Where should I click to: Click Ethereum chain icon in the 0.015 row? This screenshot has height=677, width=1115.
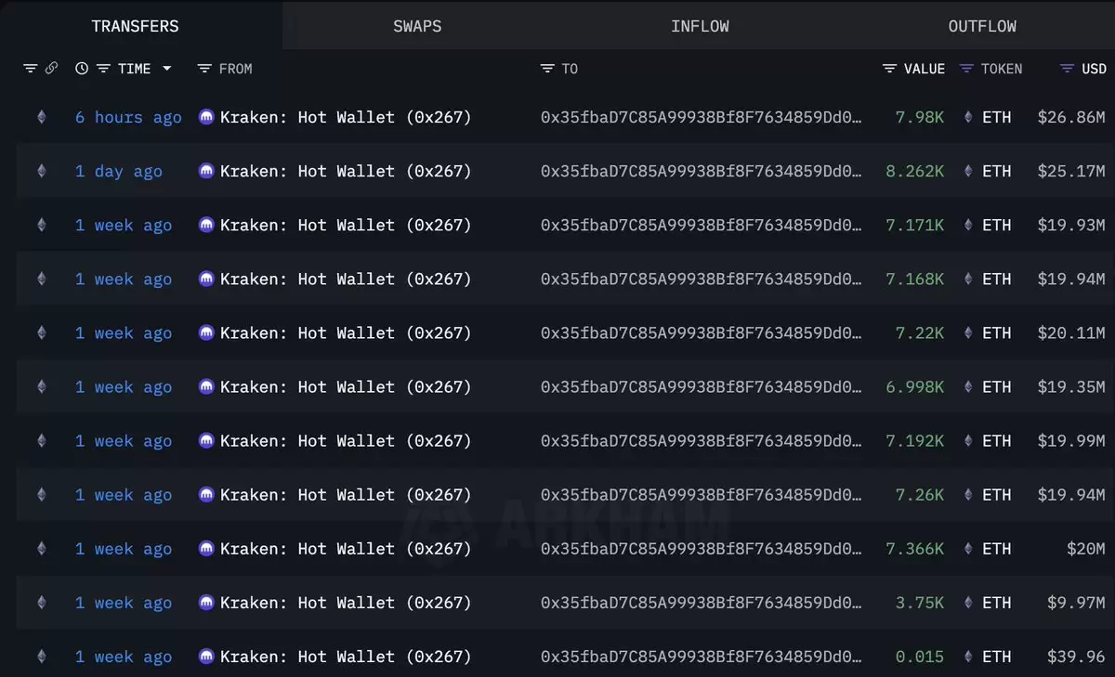tap(41, 657)
